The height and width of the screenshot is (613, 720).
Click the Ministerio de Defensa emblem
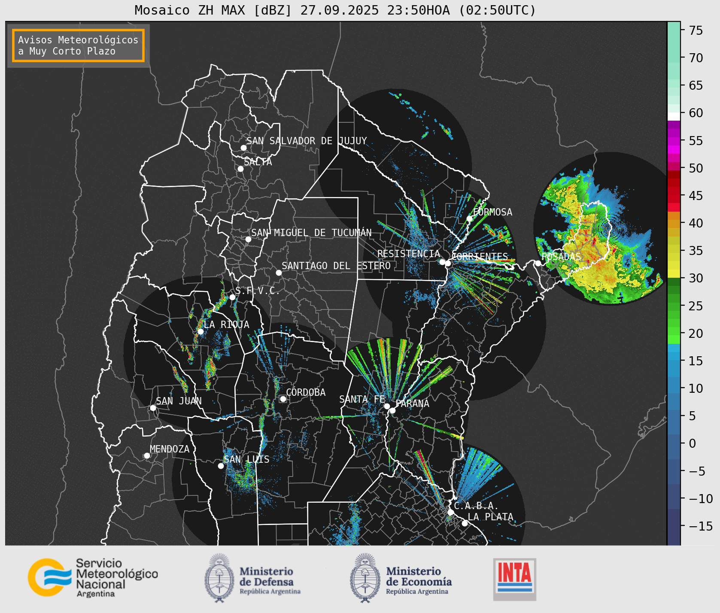[x=219, y=577]
